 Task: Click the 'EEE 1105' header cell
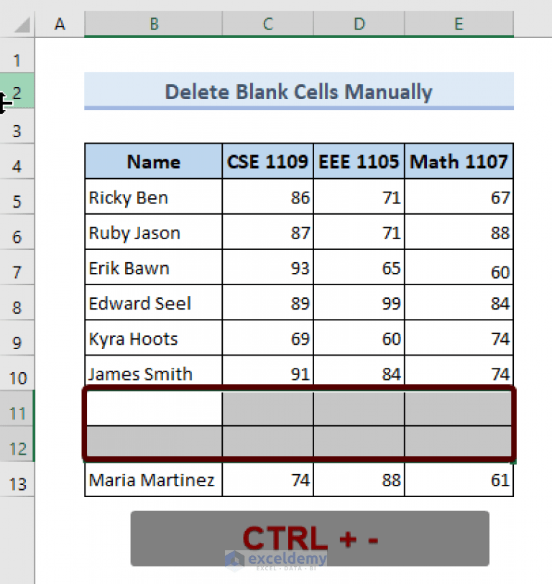[359, 162]
